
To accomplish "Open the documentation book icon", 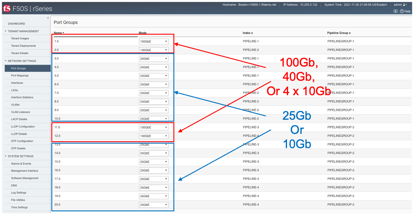I will click(395, 11).
